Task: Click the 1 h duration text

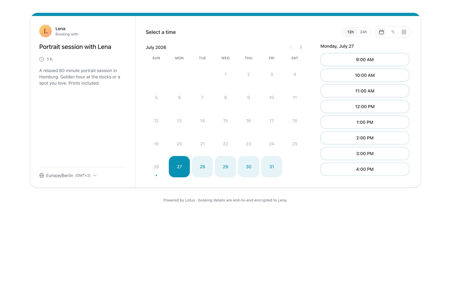Action: point(50,59)
